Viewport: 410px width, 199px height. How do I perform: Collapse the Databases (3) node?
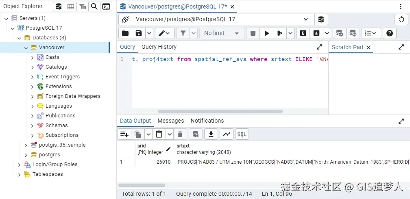[19, 38]
